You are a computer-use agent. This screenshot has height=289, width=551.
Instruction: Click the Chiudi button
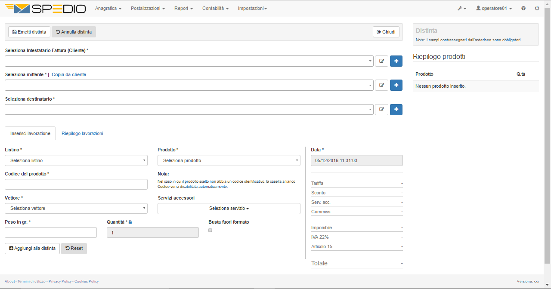coord(386,32)
